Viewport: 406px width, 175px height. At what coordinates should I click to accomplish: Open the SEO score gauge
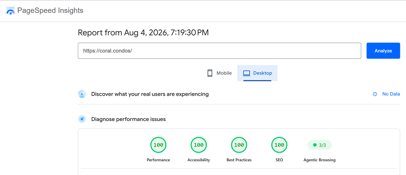point(279,145)
